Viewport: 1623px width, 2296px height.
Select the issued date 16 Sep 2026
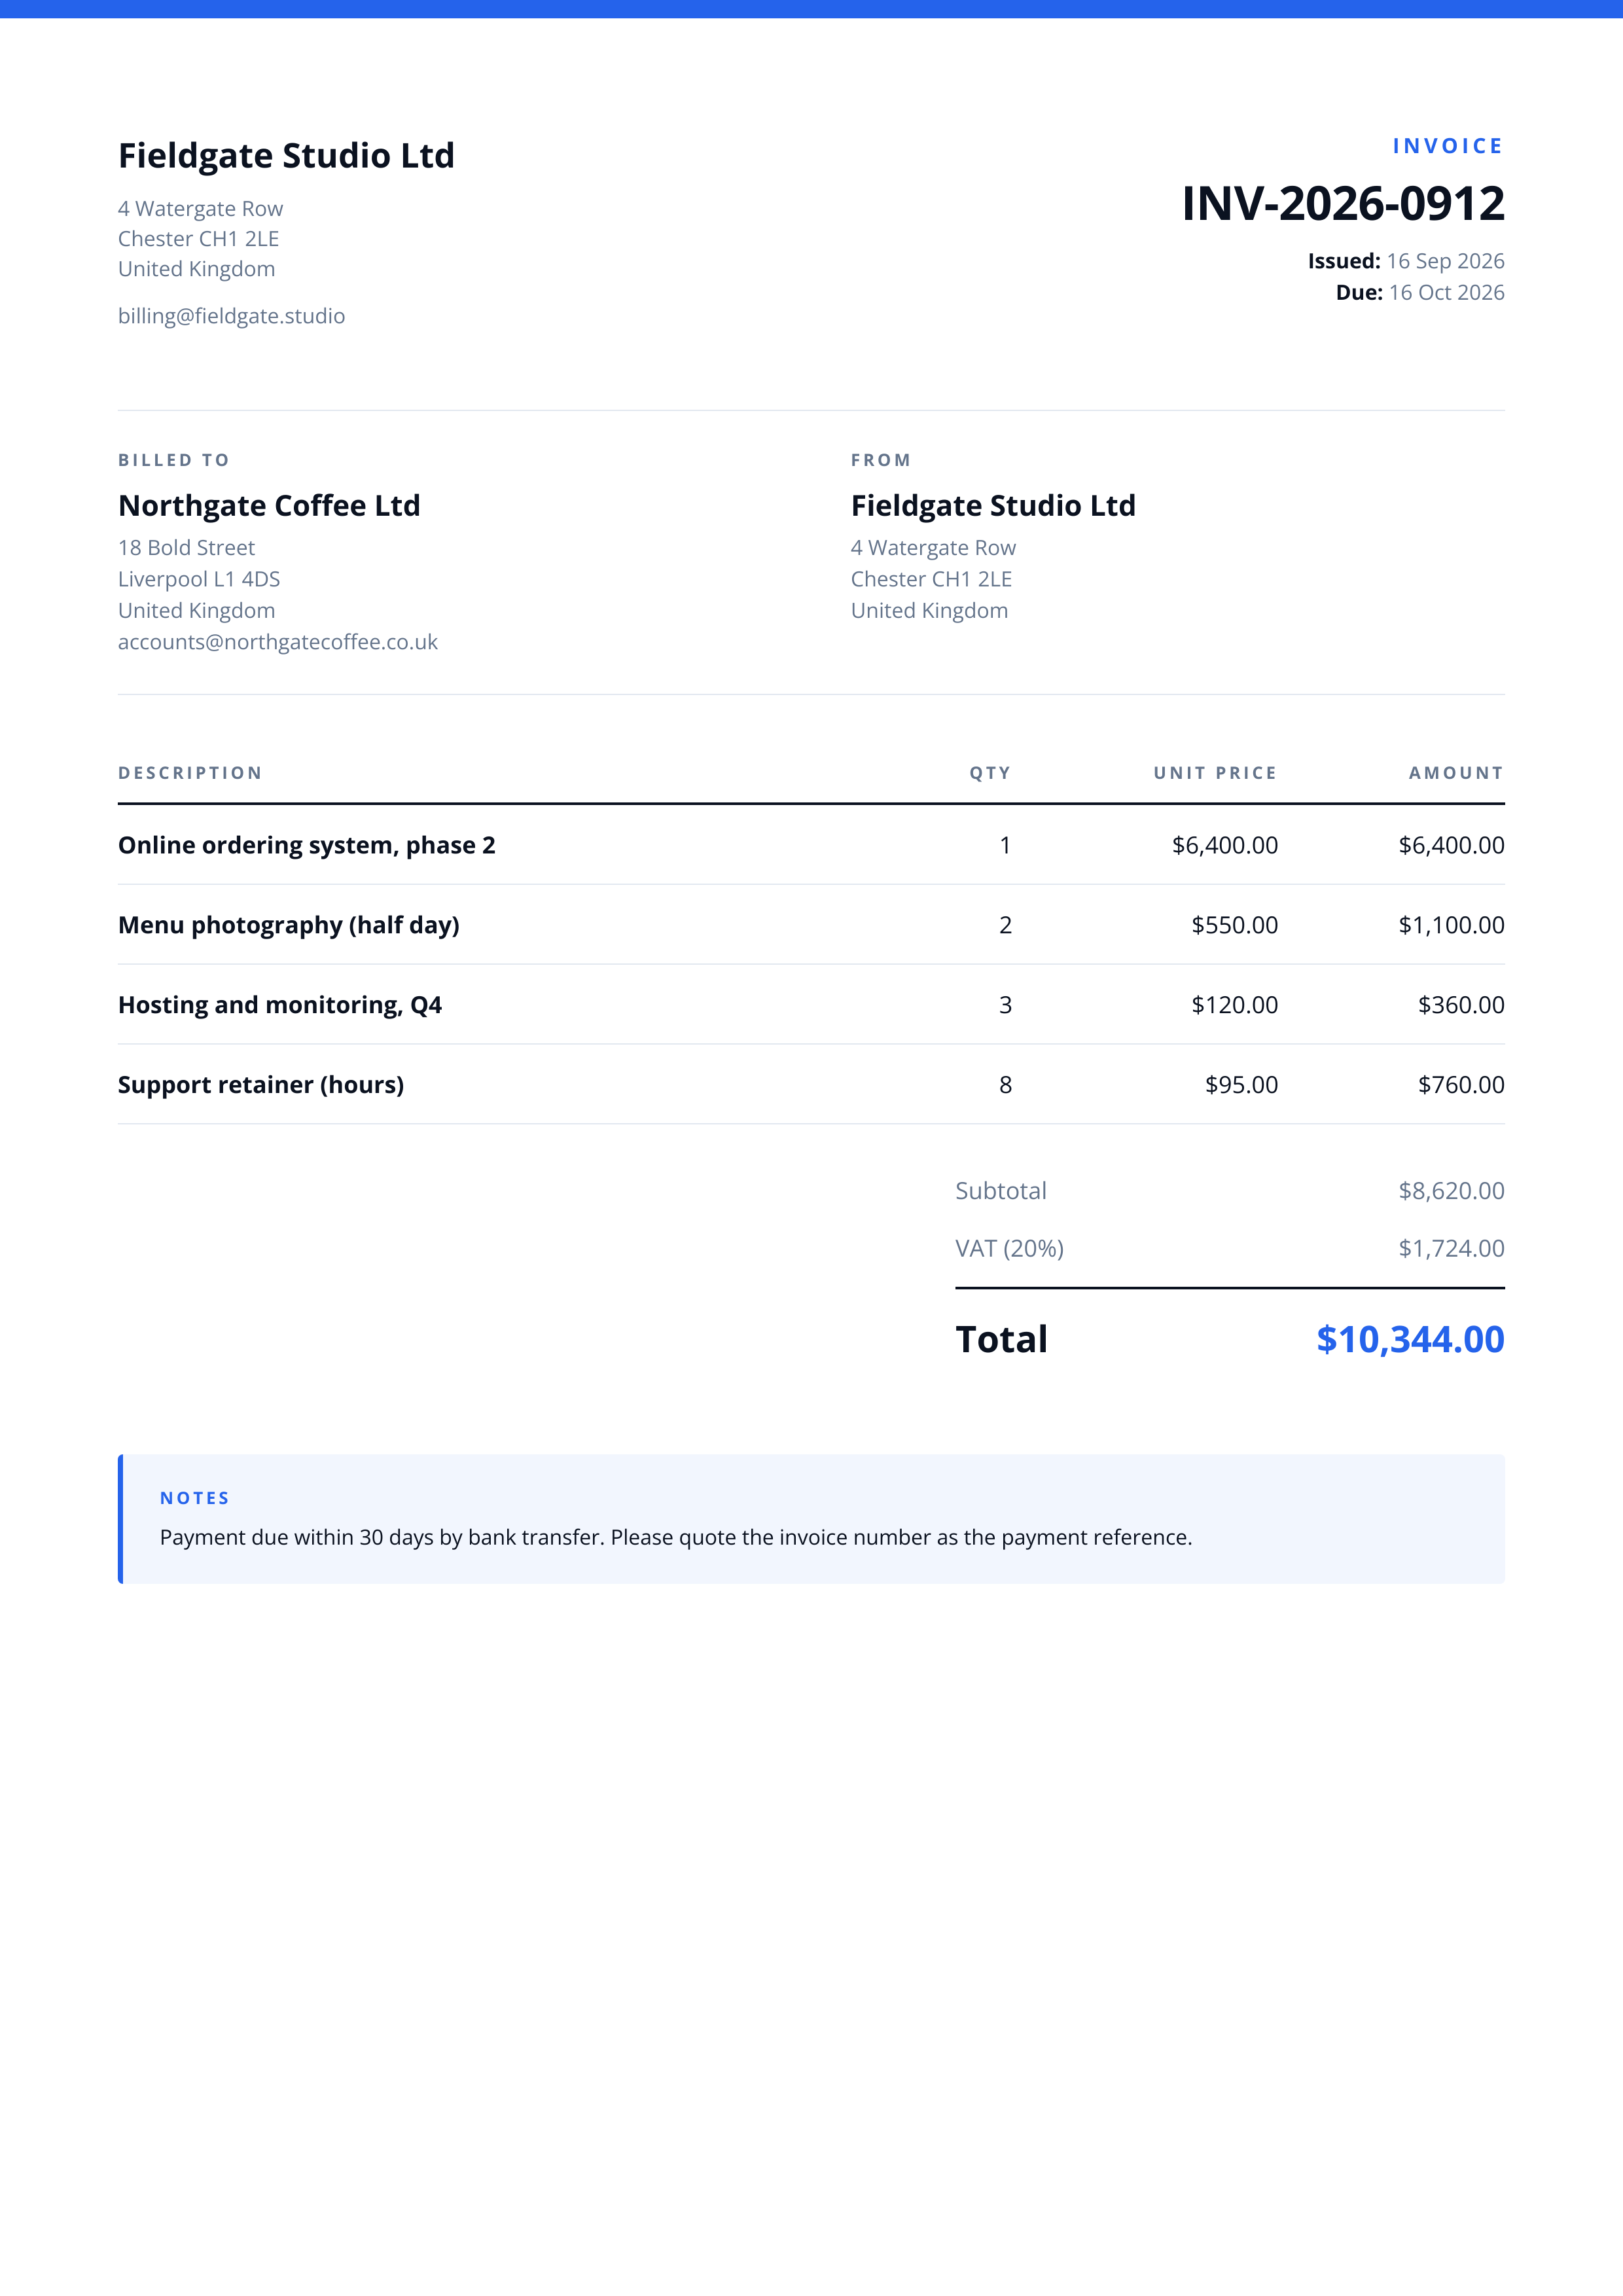1445,261
